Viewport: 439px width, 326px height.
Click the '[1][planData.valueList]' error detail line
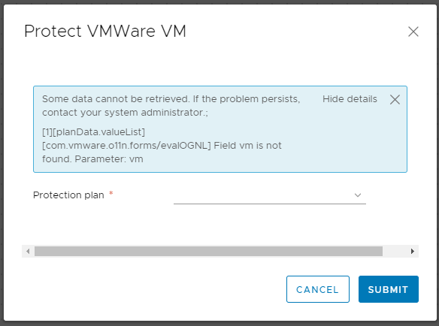coord(93,131)
